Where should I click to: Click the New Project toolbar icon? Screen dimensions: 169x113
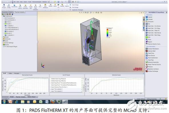[4, 6]
